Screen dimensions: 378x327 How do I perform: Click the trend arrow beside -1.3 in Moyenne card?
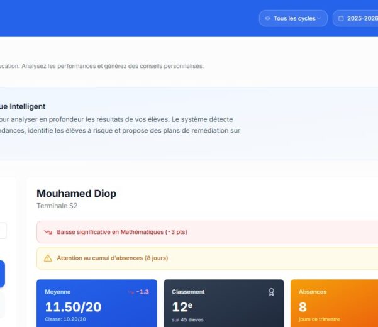coord(131,292)
